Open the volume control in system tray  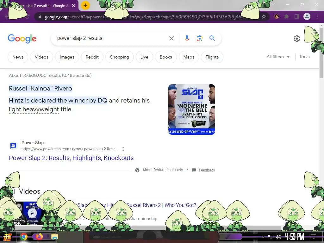(278, 237)
